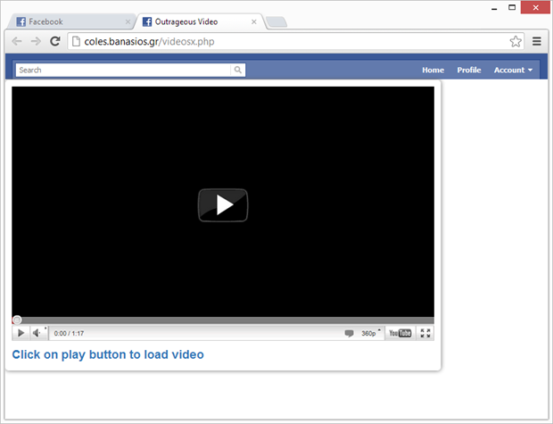The height and width of the screenshot is (424, 553).
Task: Close the Facebook tab
Action: (128, 22)
